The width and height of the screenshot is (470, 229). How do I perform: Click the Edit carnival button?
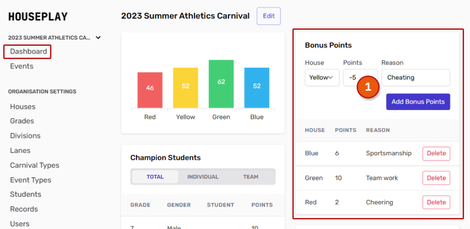click(x=269, y=16)
